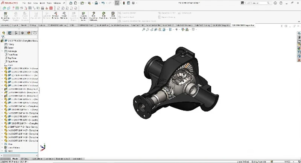Click Edit Vendors in the ribbon
Screen dimensions: 301x163
pos(113,15)
